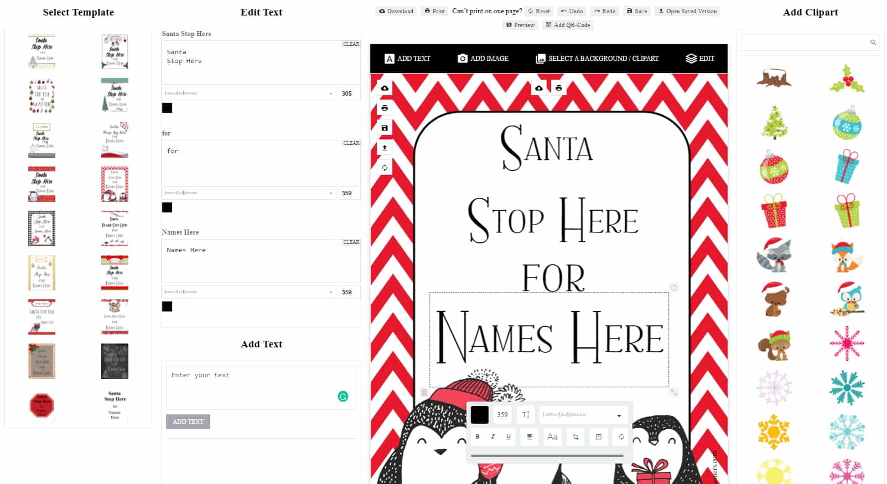Select the red chevron penguin template
The height and width of the screenshot is (484, 887).
click(x=115, y=184)
